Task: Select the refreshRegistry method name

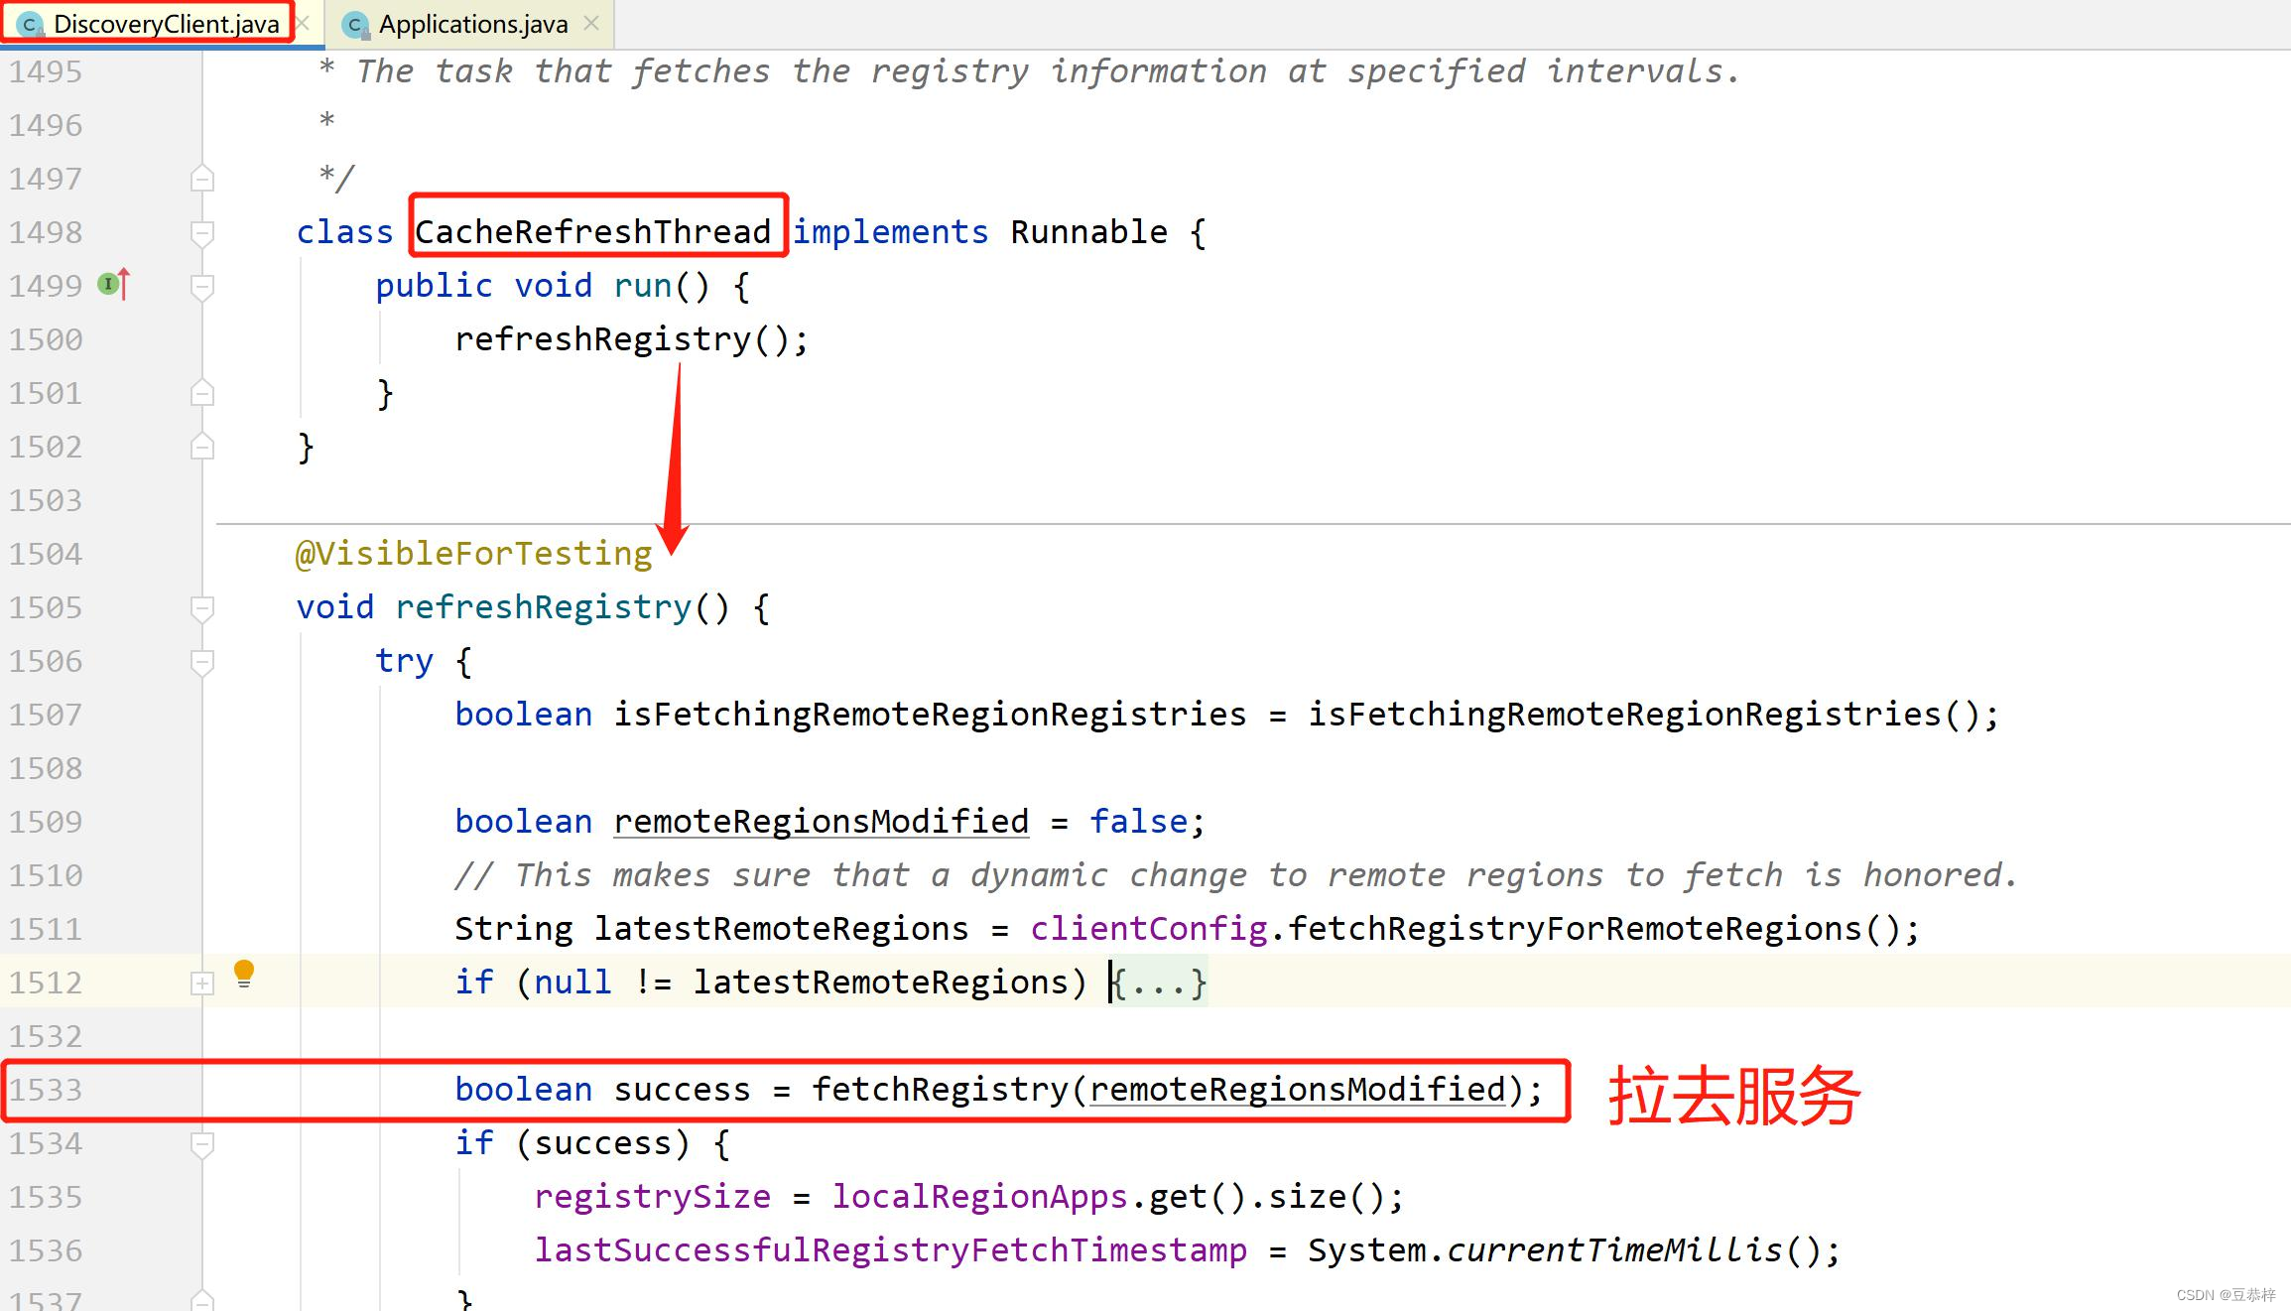Action: point(534,606)
